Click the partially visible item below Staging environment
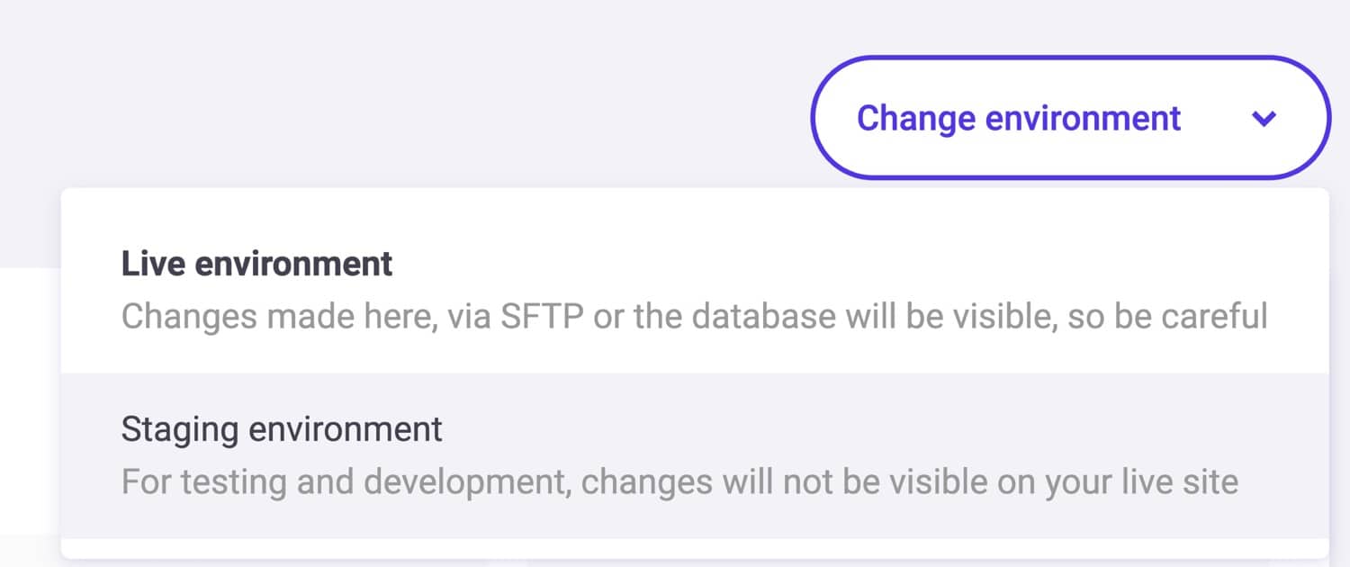This screenshot has width=1350, height=567. 693,553
